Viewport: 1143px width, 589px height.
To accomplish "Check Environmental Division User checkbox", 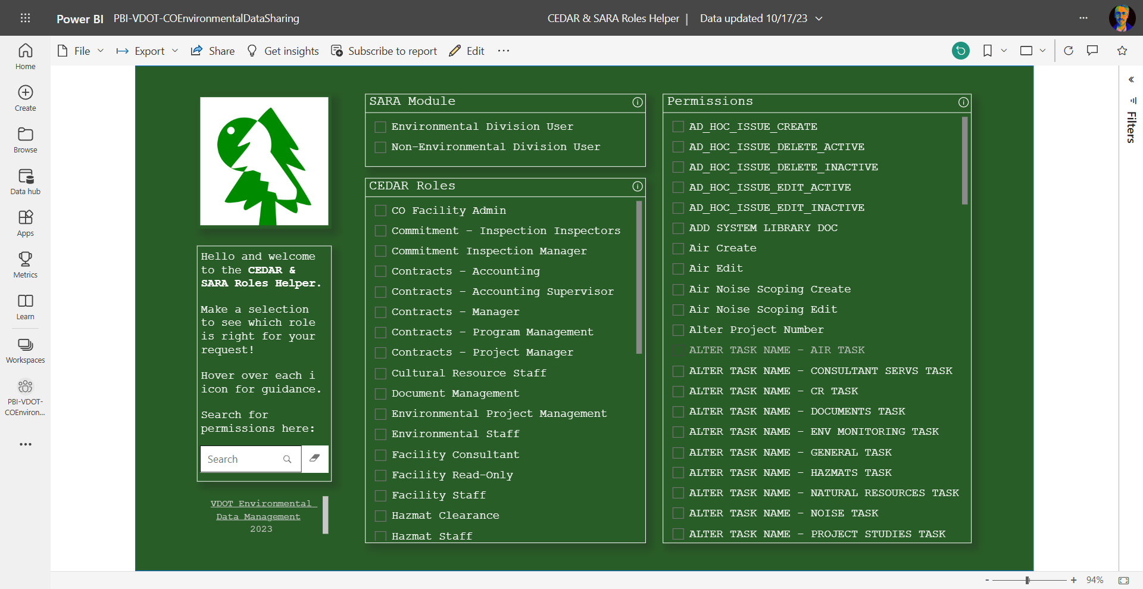I will click(x=380, y=127).
